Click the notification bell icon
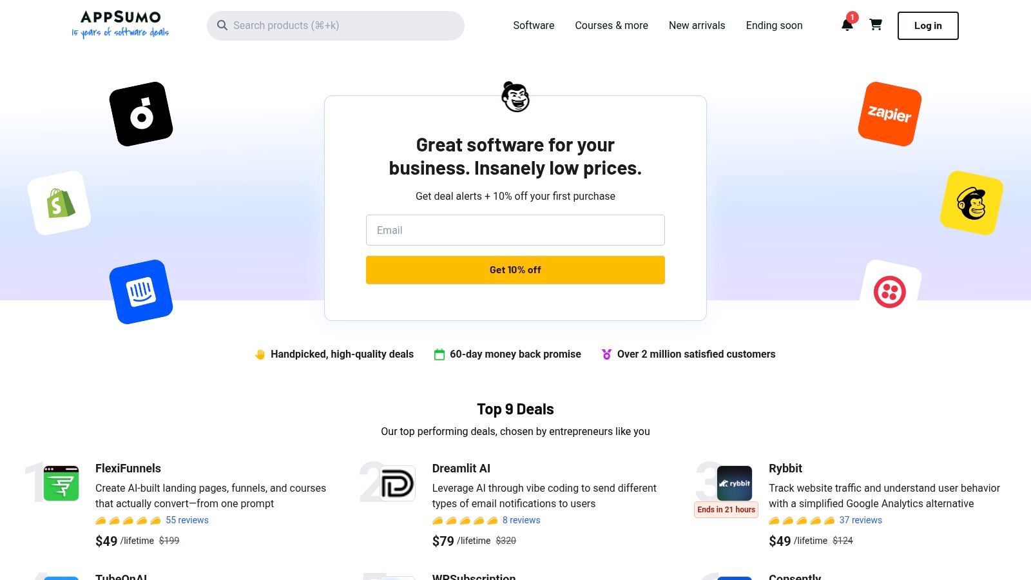 [847, 25]
